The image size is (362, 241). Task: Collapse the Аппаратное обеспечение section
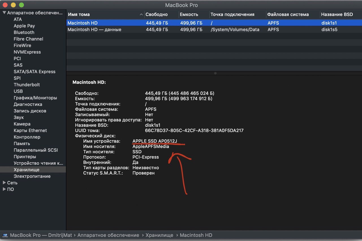coord(4,13)
